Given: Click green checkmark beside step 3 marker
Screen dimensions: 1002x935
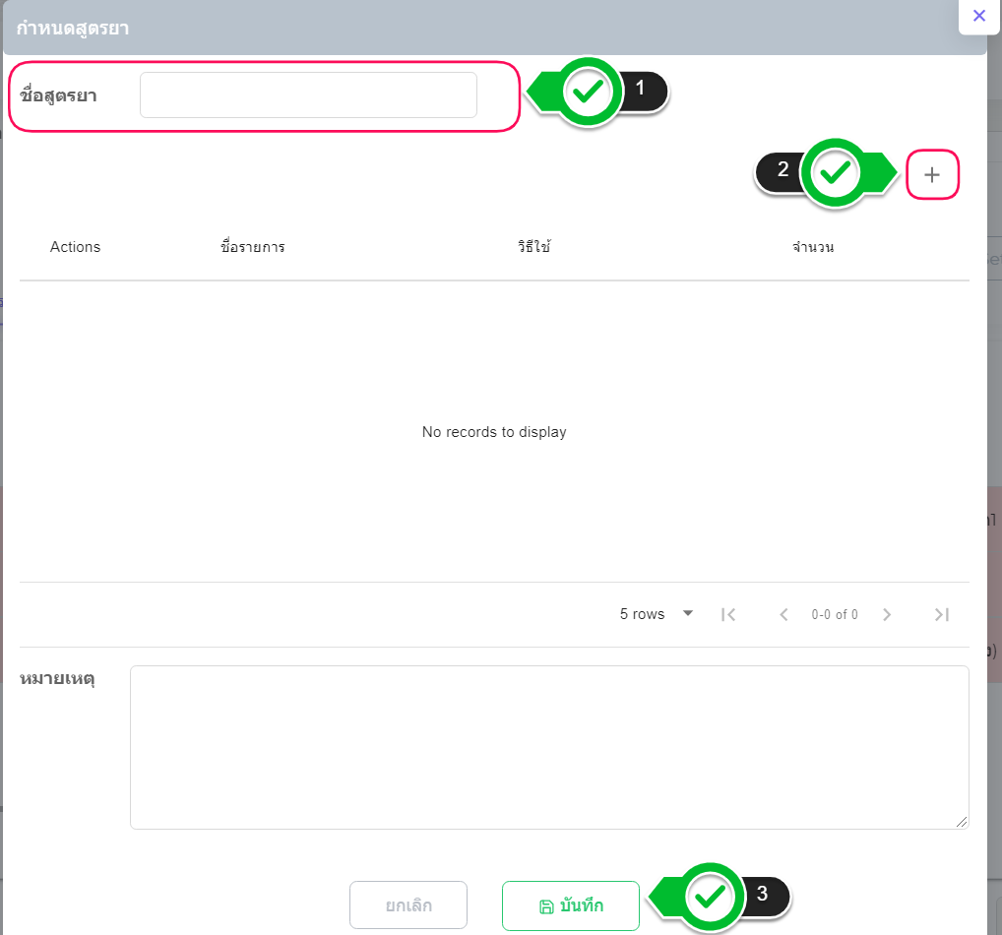Looking at the screenshot, I should [711, 896].
